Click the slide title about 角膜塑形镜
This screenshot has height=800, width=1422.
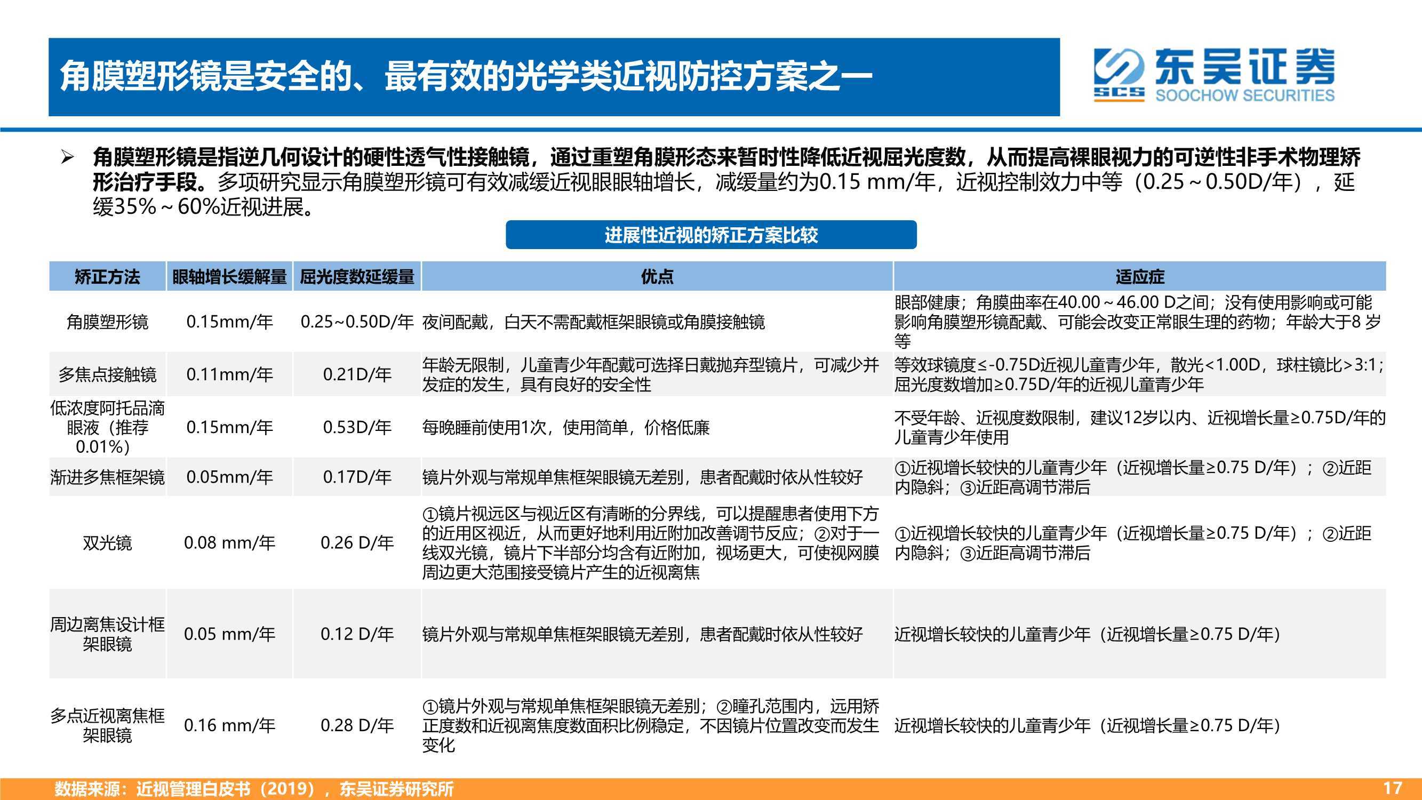click(x=466, y=77)
